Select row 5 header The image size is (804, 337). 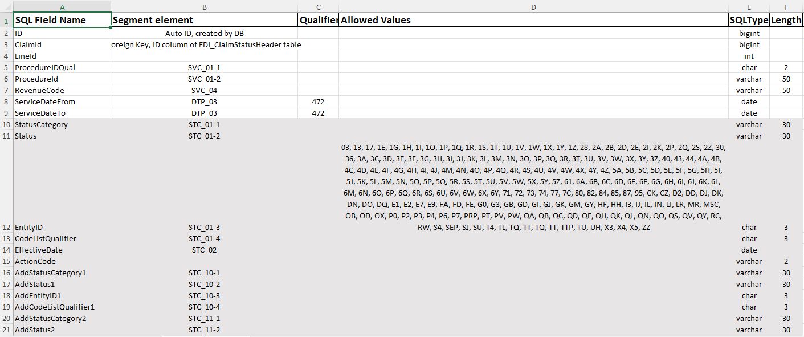[6, 67]
